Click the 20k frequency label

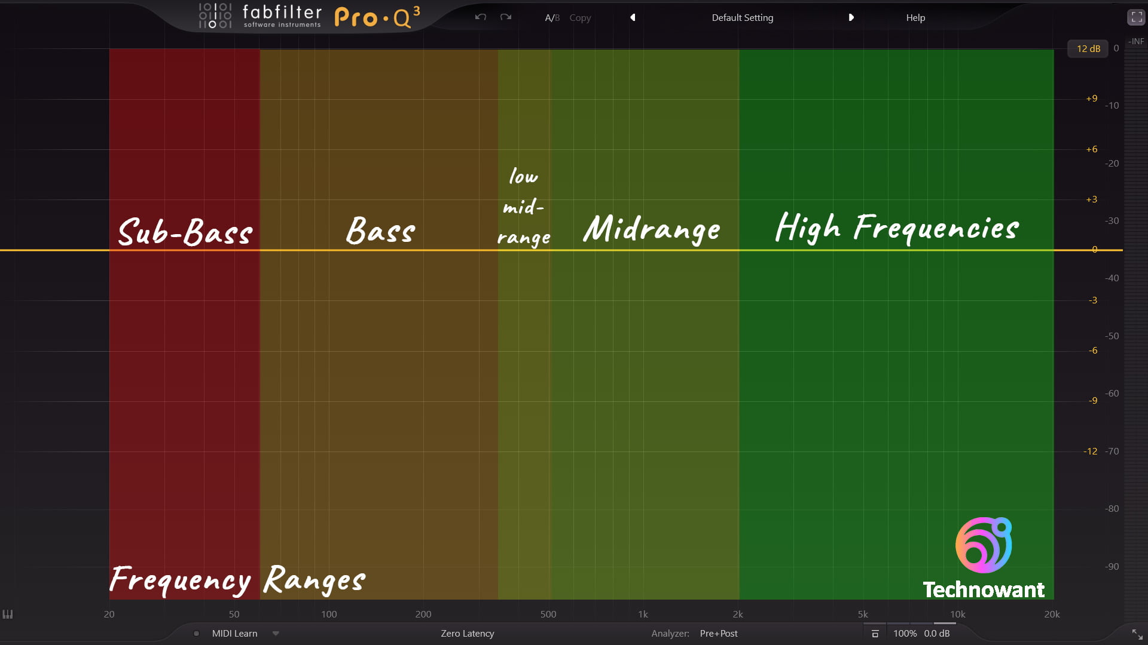click(x=1052, y=614)
